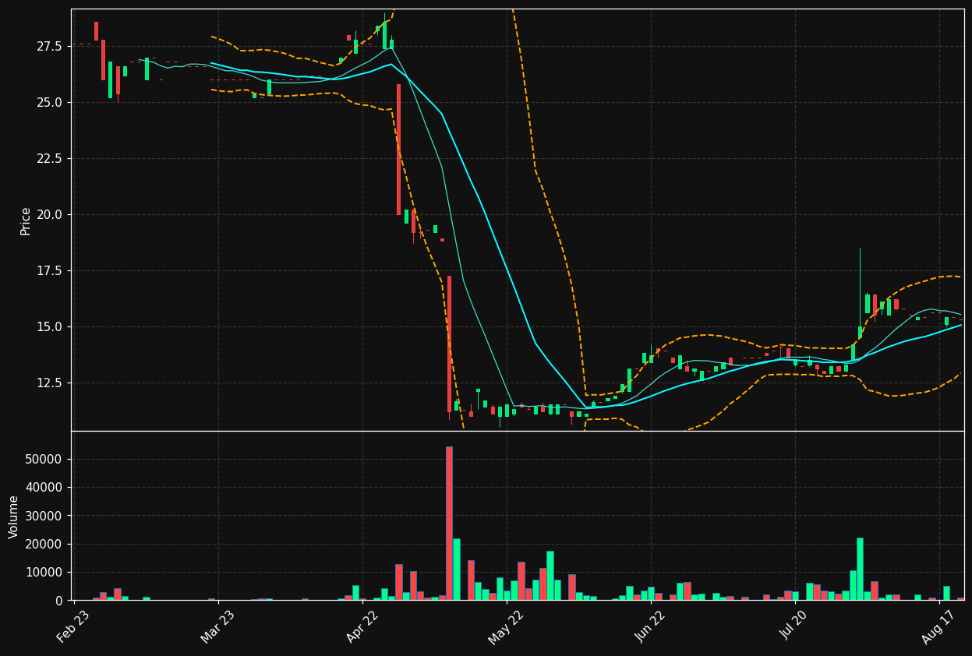972x656 pixels.
Task: Click the 40000 volume tick label
Action: 45,488
